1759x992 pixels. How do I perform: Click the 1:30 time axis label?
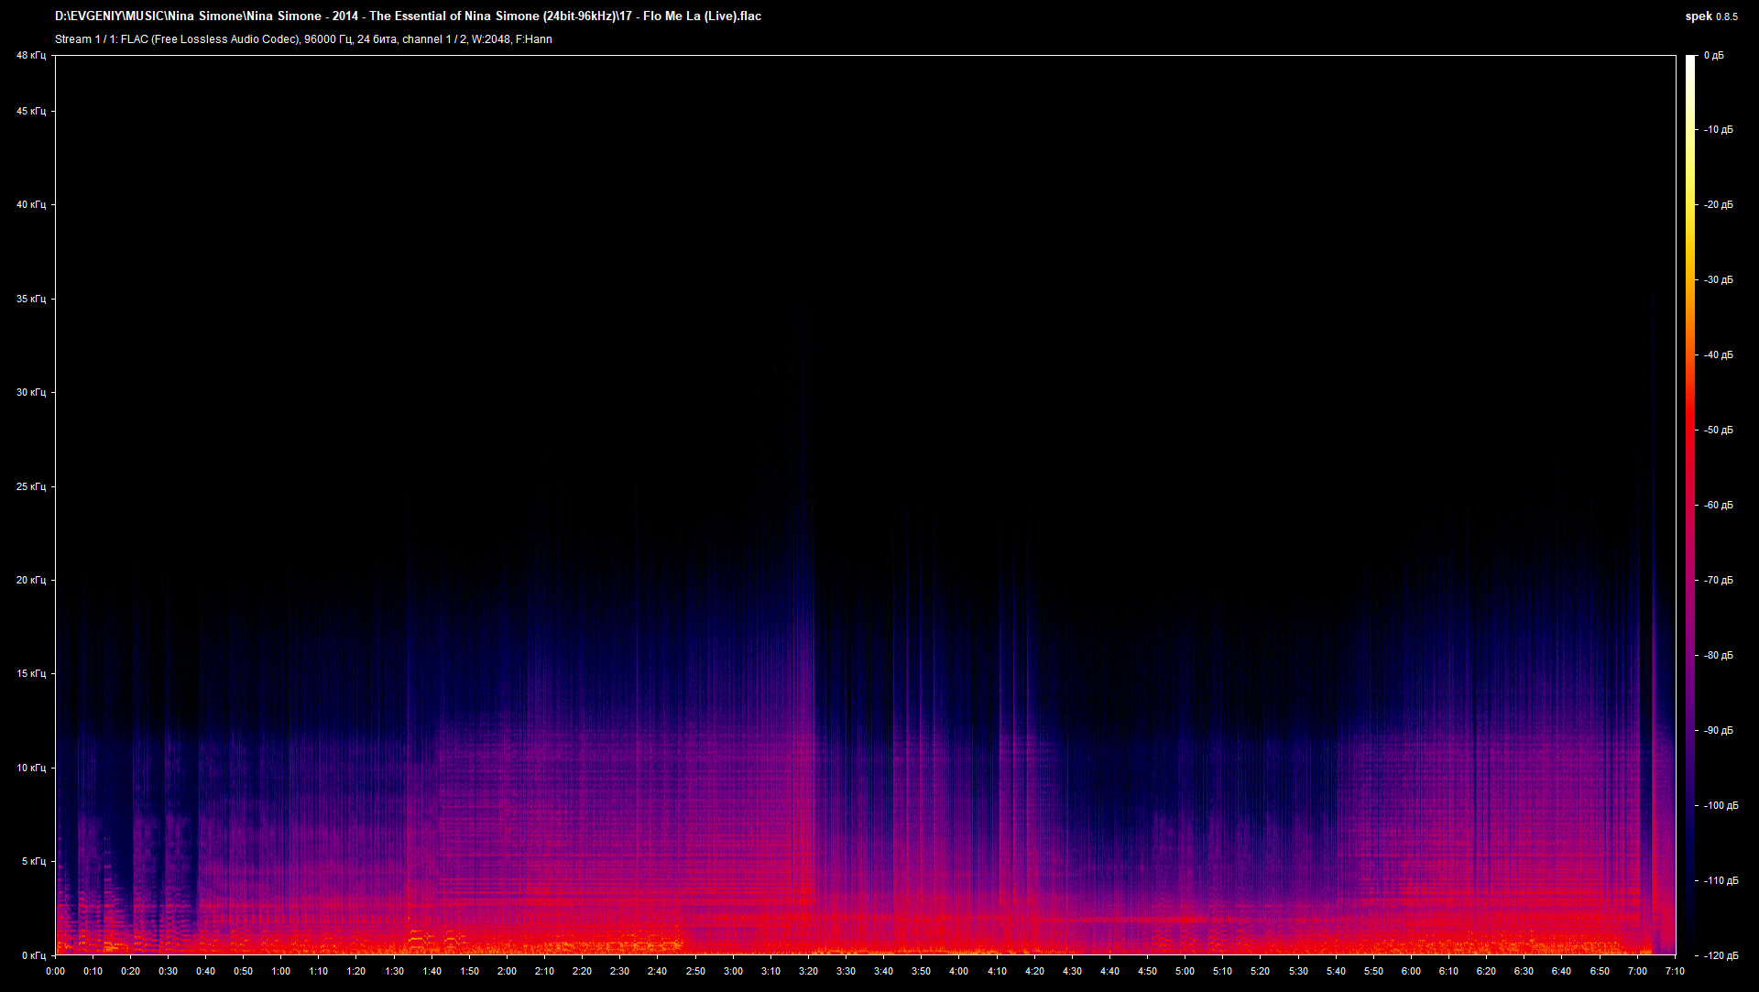[x=394, y=972]
